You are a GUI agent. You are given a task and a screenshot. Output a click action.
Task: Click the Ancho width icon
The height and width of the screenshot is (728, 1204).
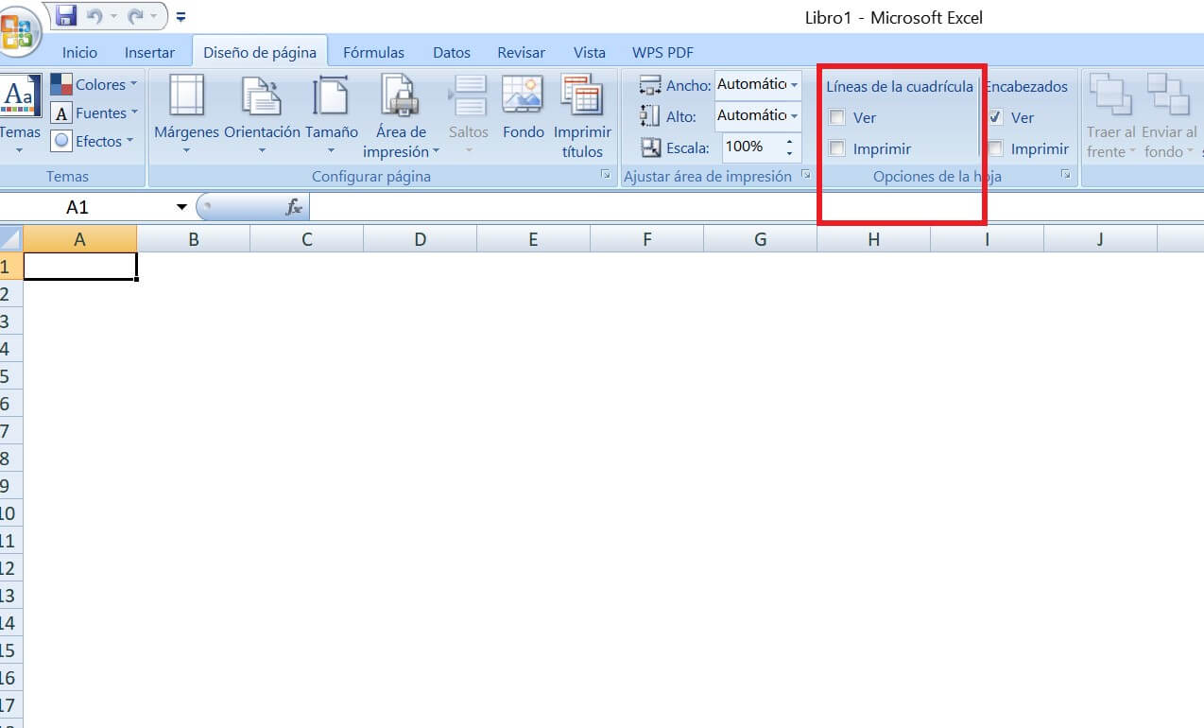point(650,86)
